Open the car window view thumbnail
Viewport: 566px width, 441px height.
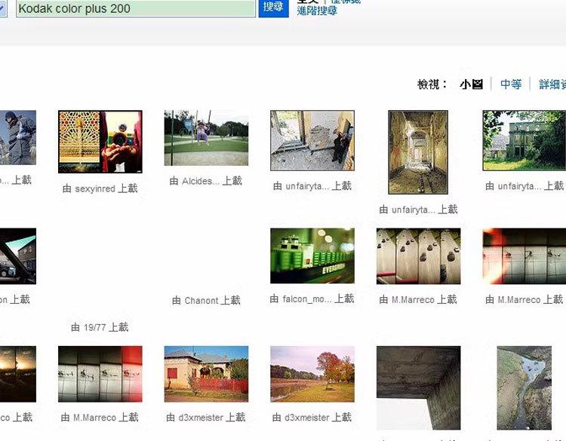tap(18, 256)
